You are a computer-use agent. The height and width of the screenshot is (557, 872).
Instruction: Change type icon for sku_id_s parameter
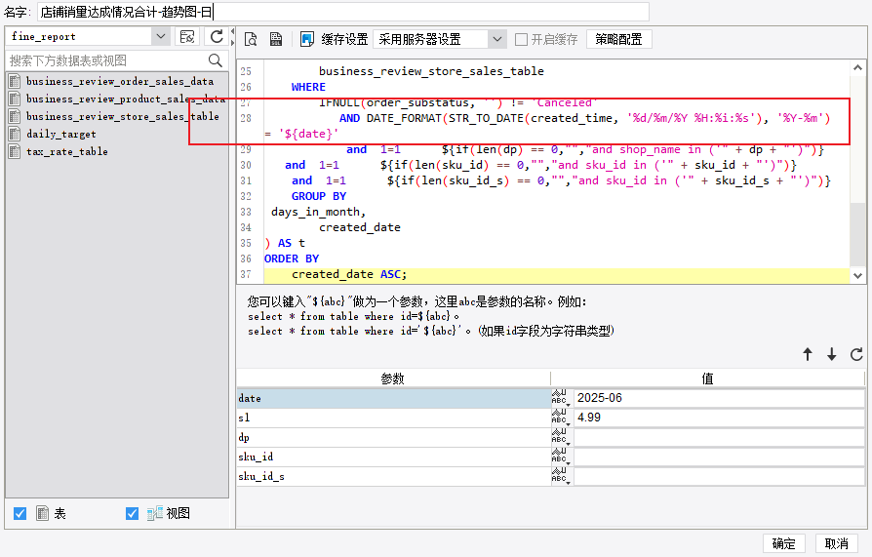click(561, 476)
